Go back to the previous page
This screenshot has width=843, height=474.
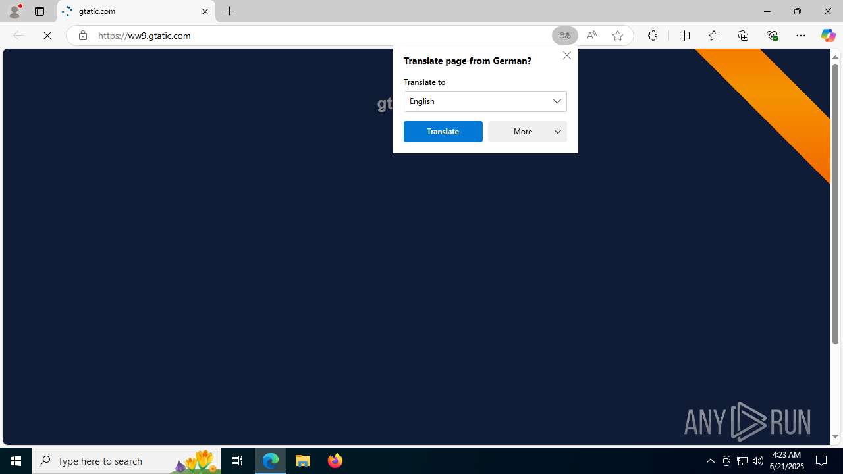[x=18, y=36]
